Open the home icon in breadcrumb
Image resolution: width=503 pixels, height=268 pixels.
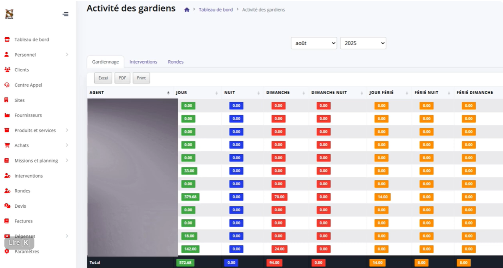pos(187,10)
